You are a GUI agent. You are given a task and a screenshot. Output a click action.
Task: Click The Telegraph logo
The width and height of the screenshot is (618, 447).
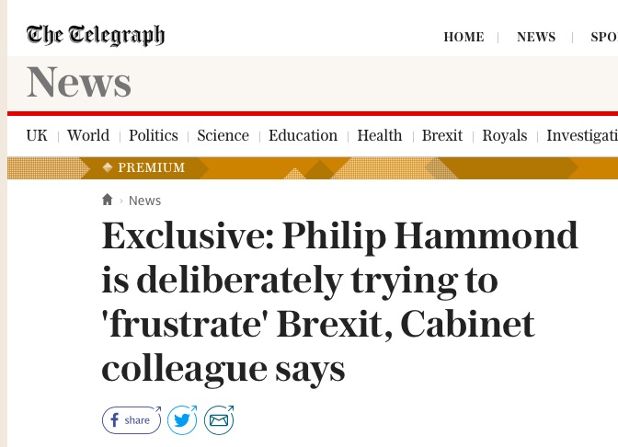96,35
